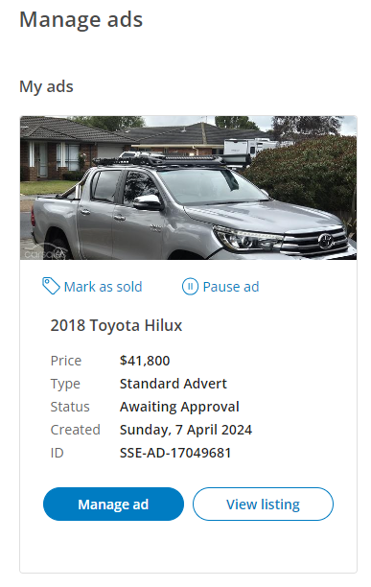
Task: Open the Toyota Hilux photo thumbnail
Action: 188,188
